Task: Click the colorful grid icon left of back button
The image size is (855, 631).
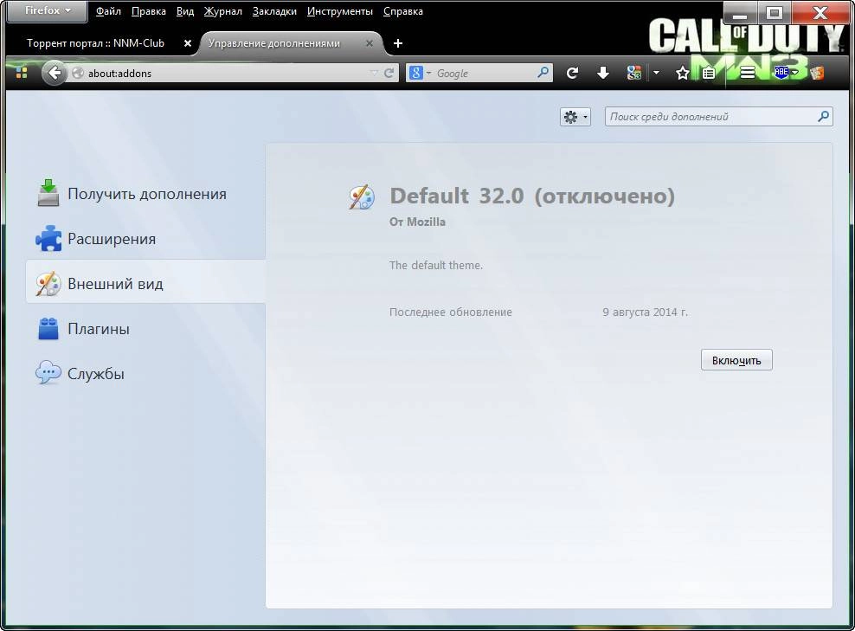Action: [22, 73]
